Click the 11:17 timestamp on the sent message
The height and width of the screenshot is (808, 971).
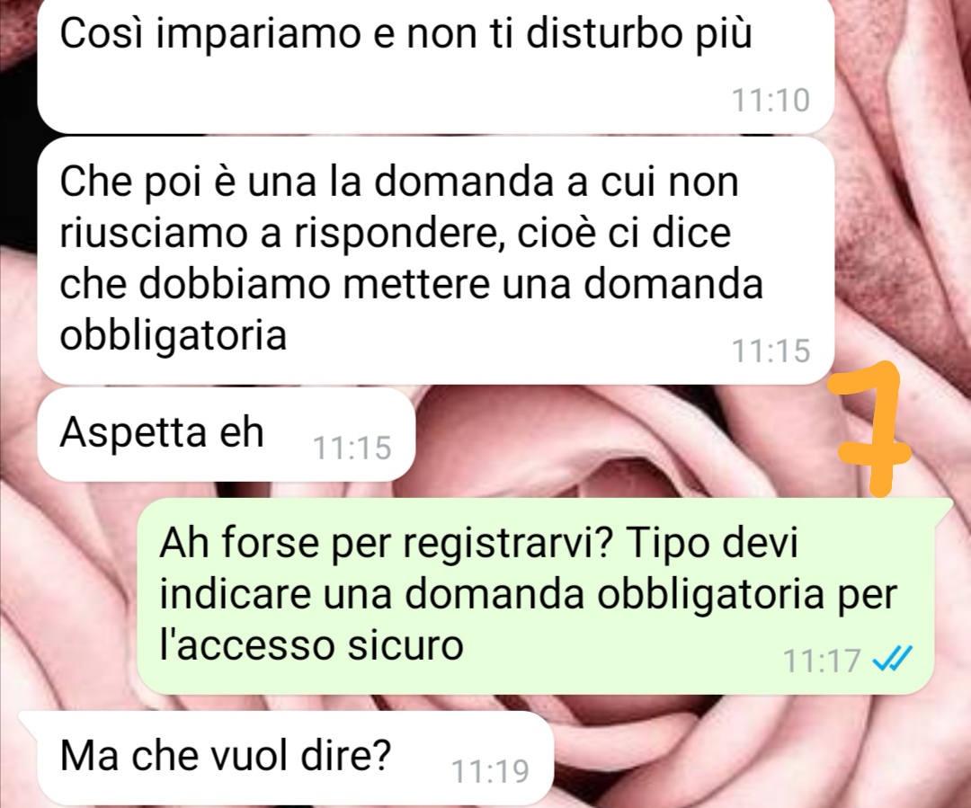tap(823, 660)
